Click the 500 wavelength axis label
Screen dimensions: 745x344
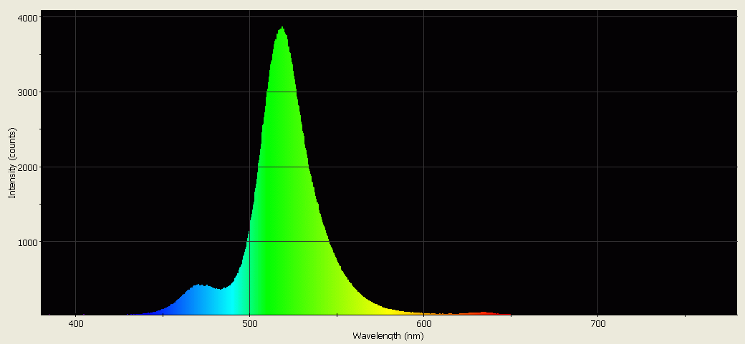coord(249,325)
